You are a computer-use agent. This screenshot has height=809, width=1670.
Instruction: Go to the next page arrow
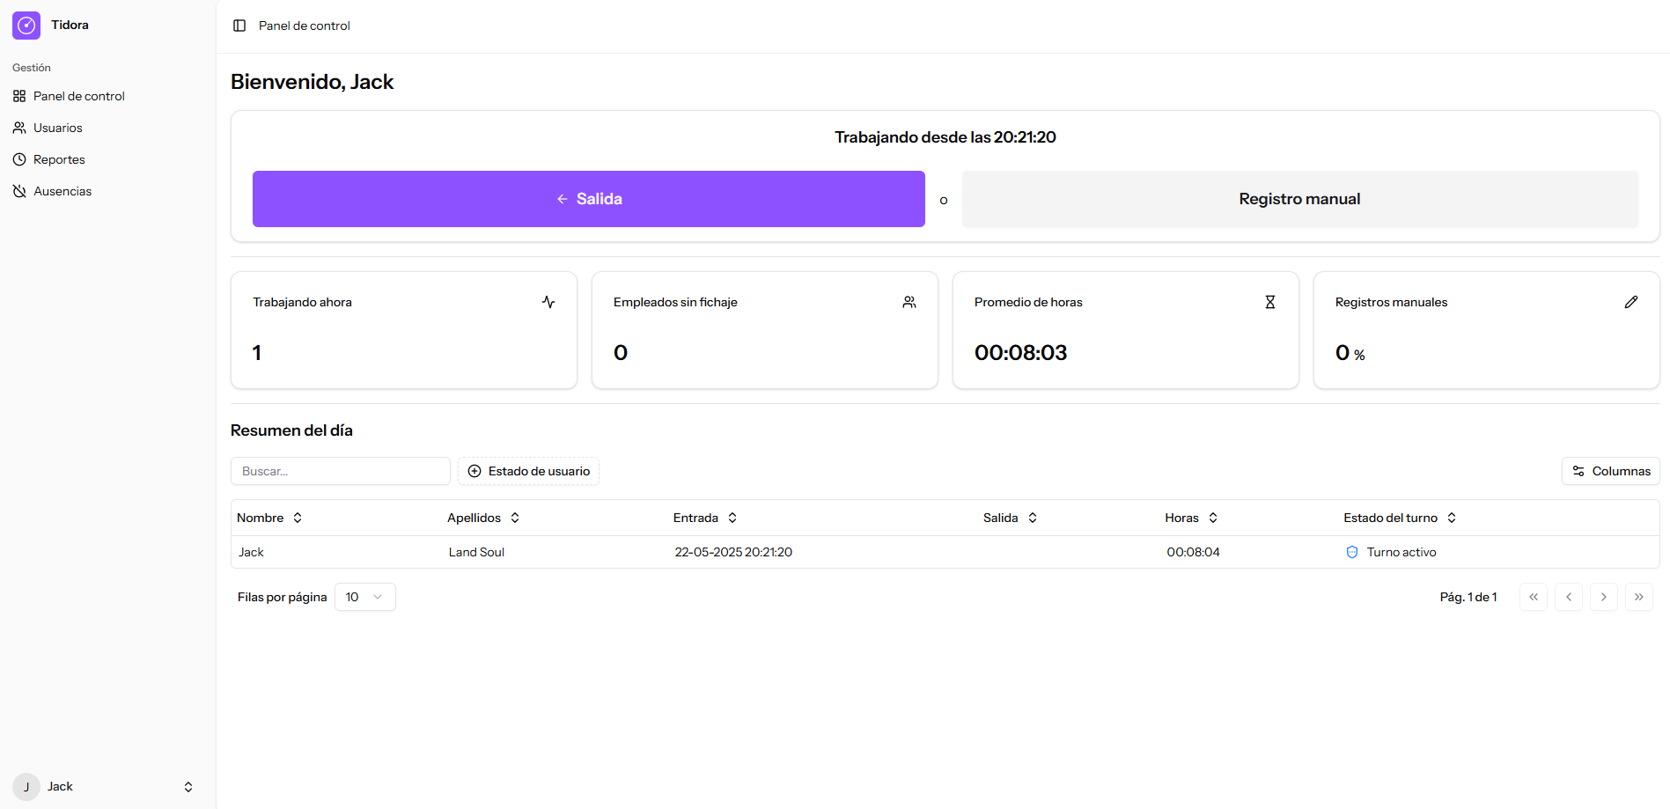click(x=1603, y=597)
